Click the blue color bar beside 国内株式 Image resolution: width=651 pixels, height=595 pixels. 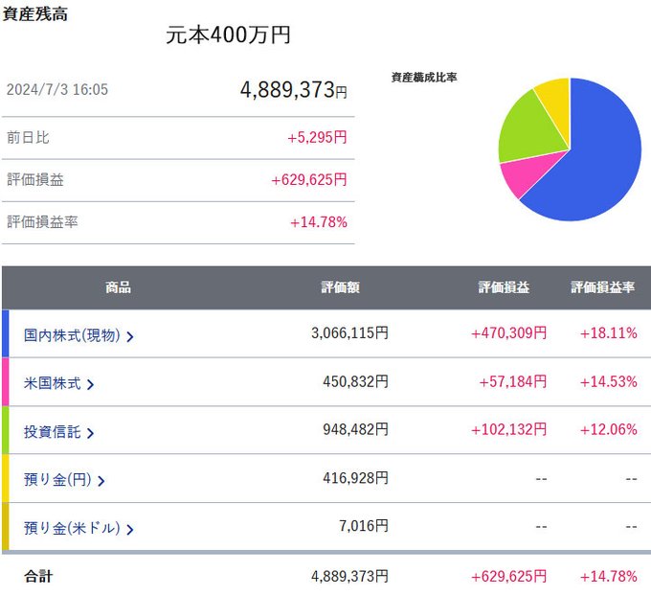point(5,333)
